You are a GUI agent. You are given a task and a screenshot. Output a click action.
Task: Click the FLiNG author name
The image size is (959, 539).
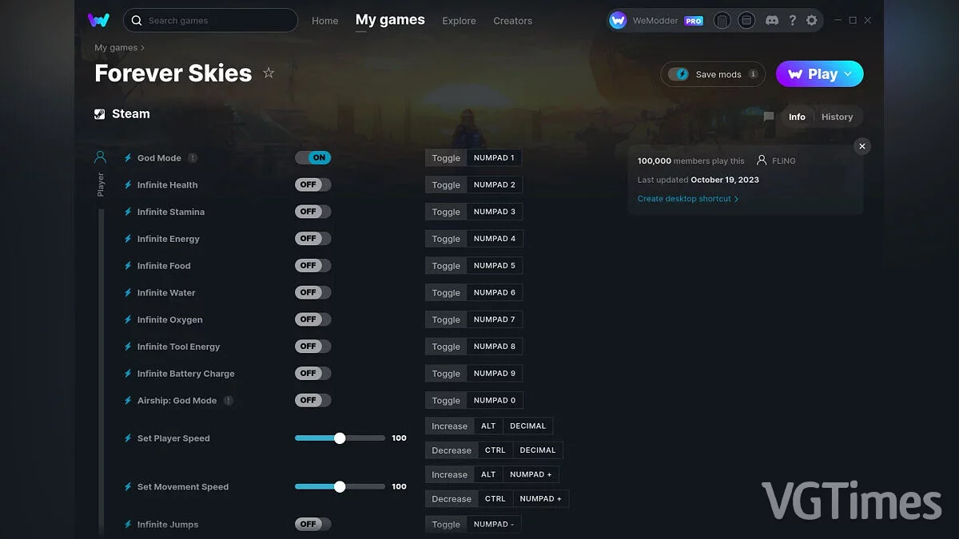[x=783, y=161]
